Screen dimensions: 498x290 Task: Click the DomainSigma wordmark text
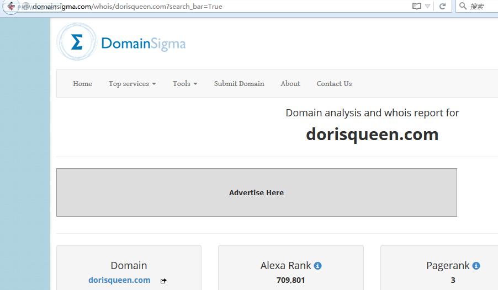(x=143, y=44)
